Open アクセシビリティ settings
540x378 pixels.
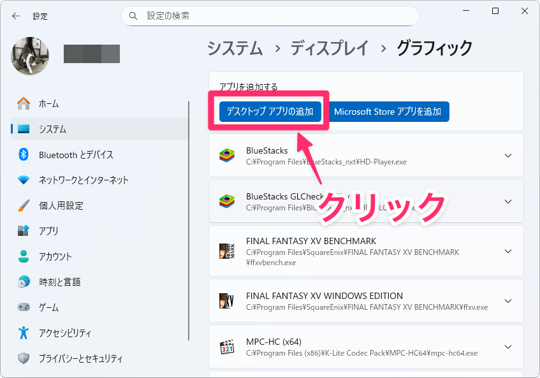pyautogui.click(x=64, y=333)
